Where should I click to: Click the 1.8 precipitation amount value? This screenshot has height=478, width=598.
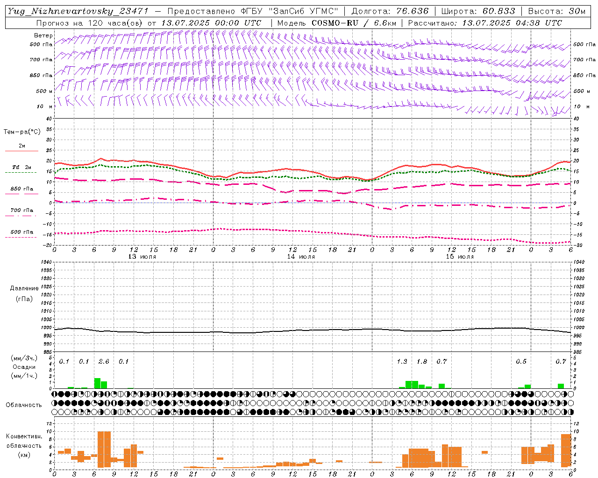pyautogui.click(x=421, y=361)
